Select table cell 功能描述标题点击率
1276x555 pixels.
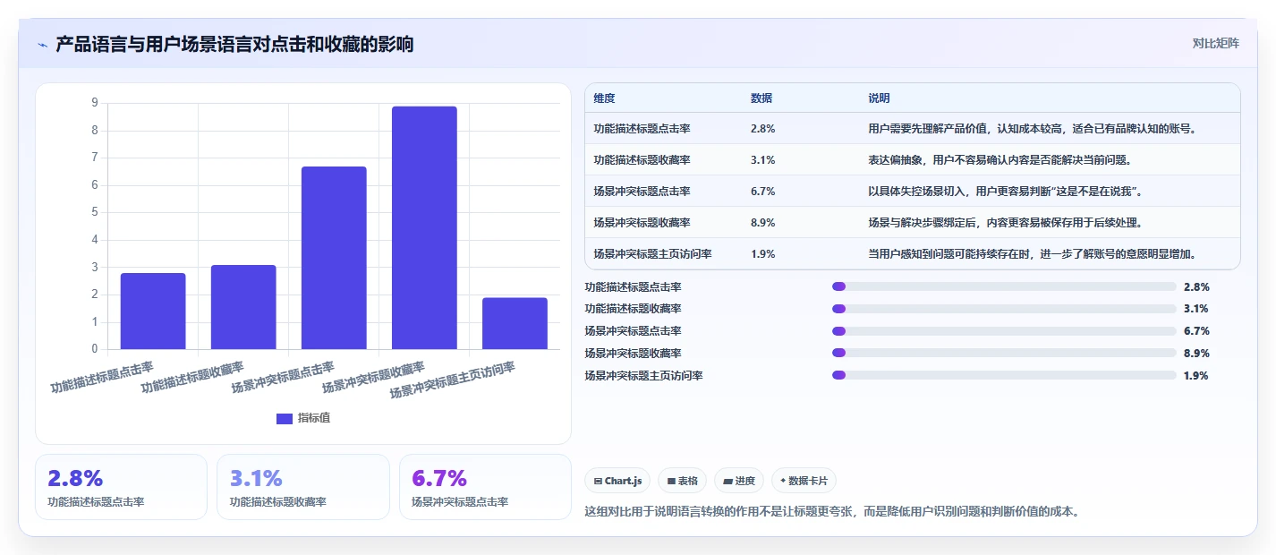(x=642, y=129)
